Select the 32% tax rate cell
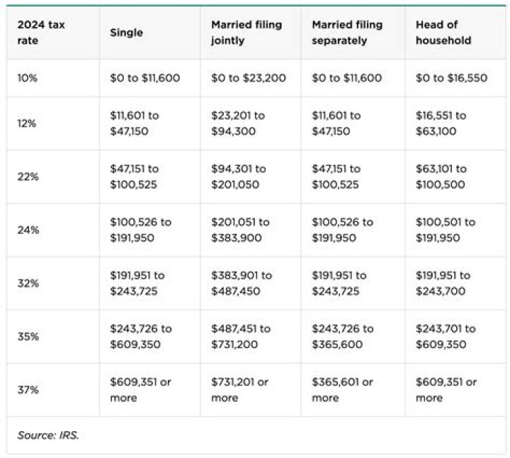 28,283
